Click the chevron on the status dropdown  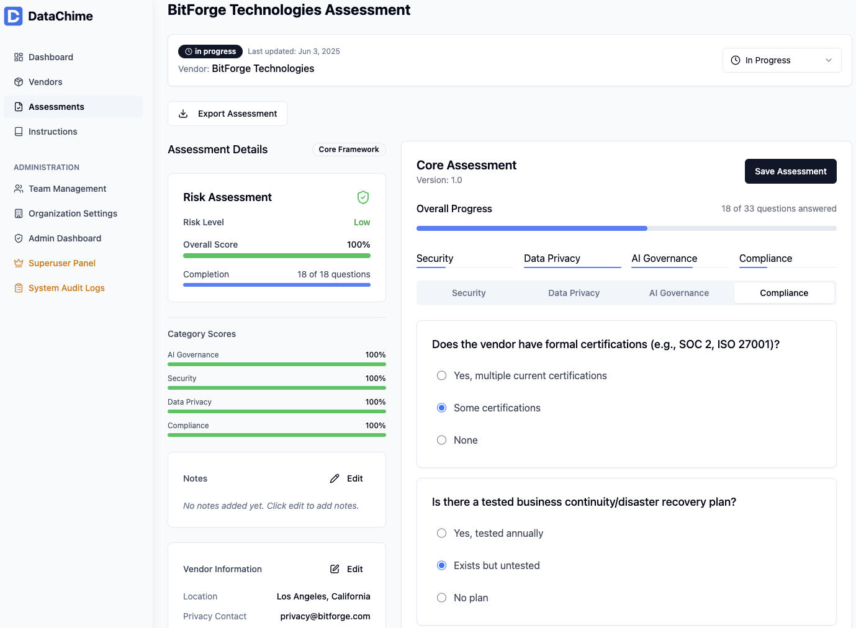[828, 60]
